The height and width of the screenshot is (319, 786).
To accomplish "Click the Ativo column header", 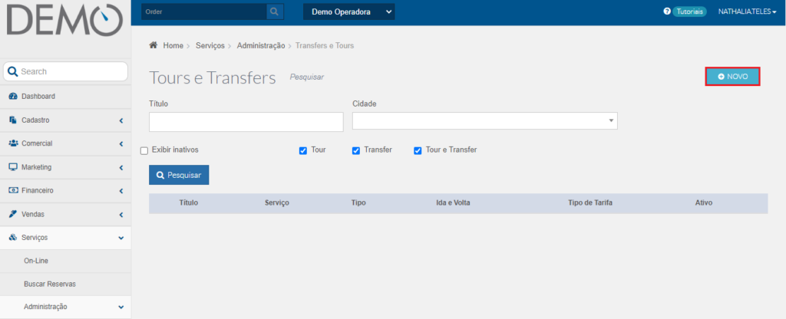I will [x=704, y=202].
